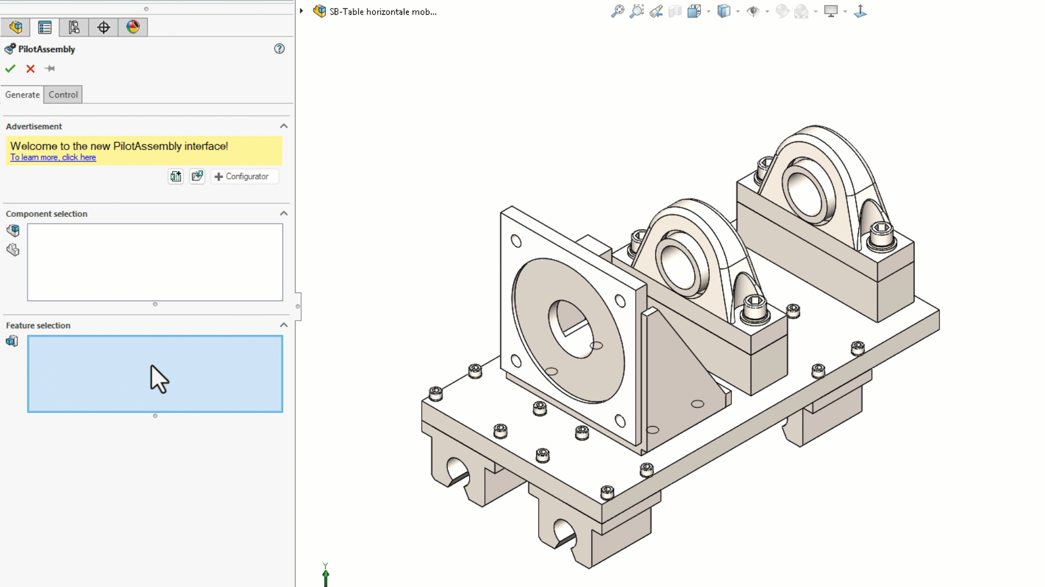Click inside the Component selection box

pos(155,262)
